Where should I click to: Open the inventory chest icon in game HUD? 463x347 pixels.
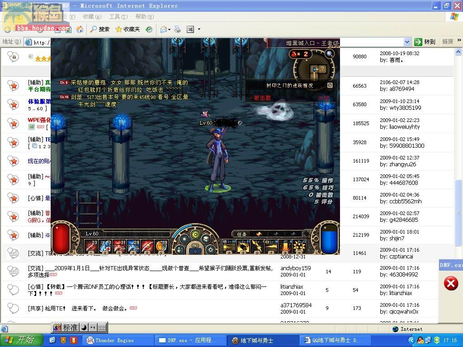click(206, 239)
